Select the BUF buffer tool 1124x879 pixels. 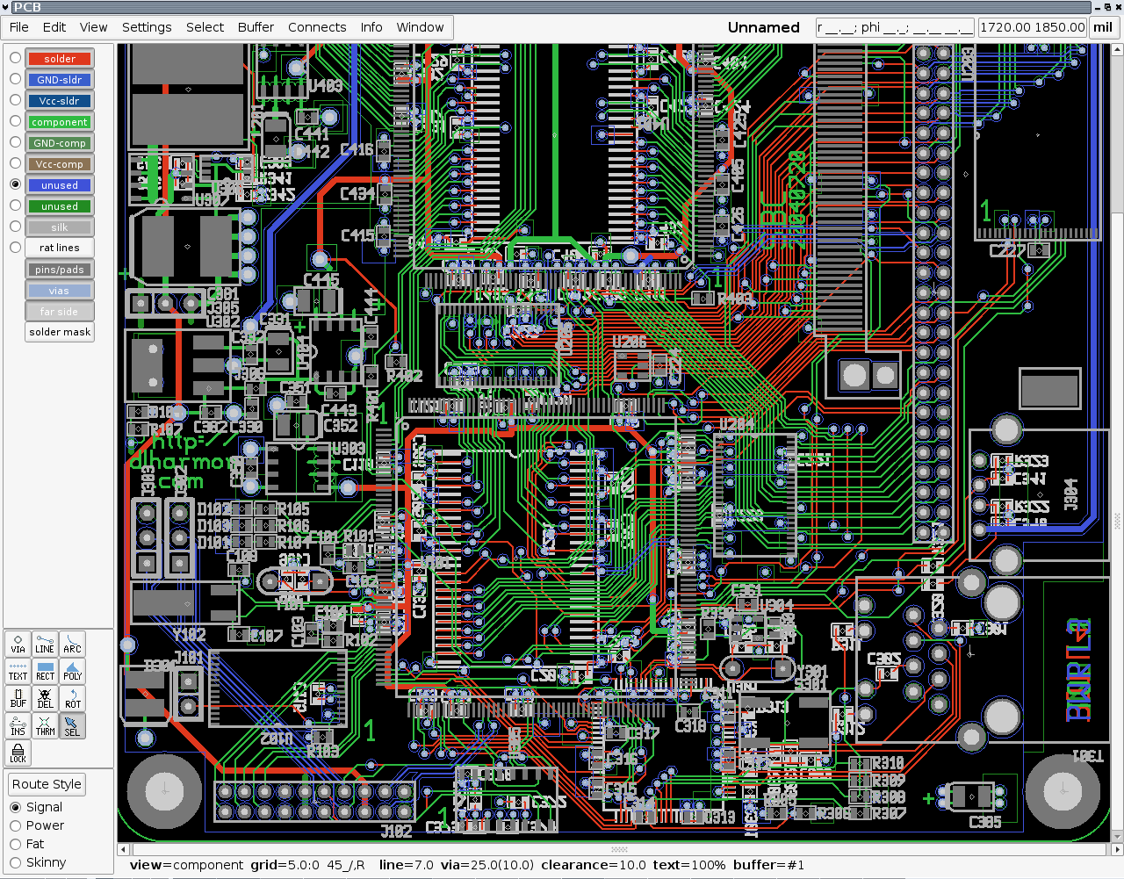coord(18,698)
